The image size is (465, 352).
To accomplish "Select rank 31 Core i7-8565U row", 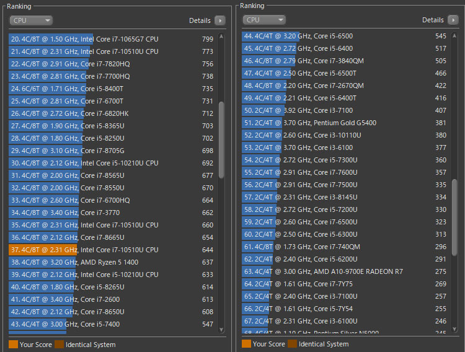I will point(112,175).
